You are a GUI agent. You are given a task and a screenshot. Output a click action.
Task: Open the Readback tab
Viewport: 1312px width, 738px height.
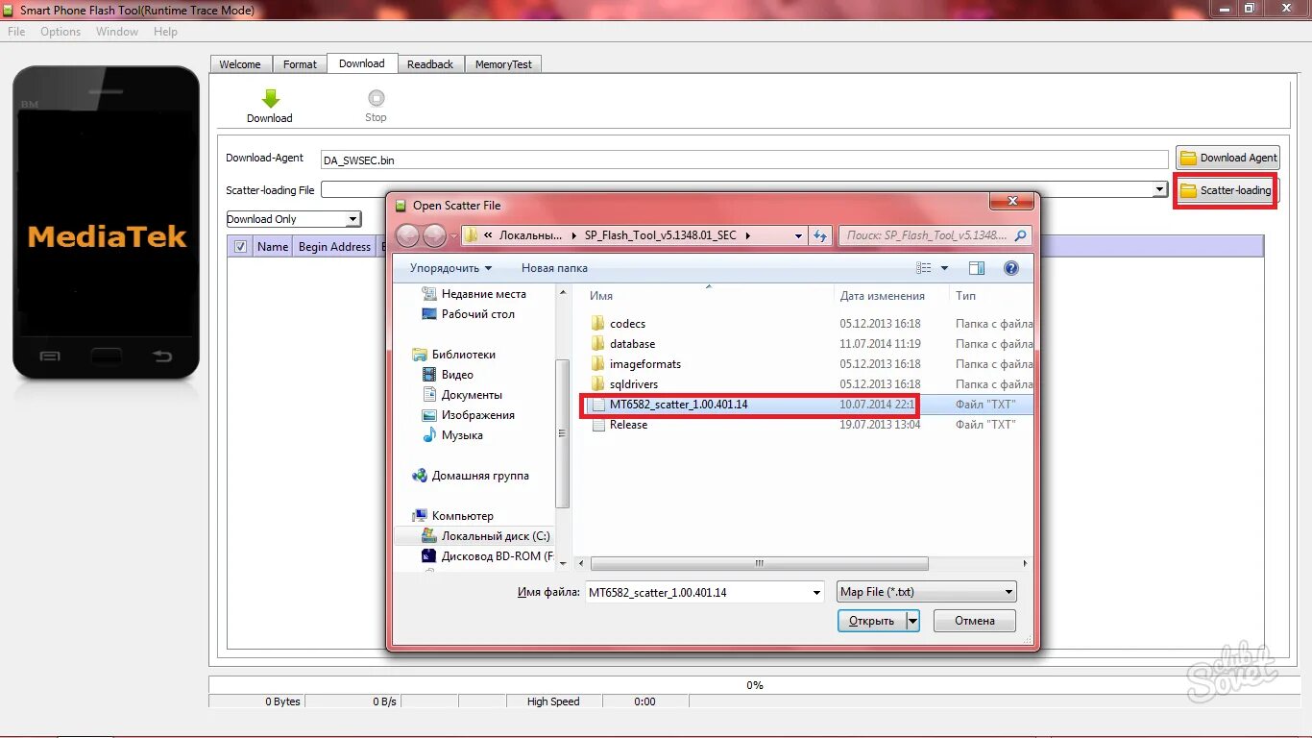click(x=430, y=64)
